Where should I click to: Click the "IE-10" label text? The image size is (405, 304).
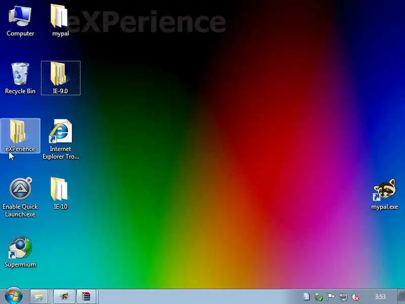(60, 207)
